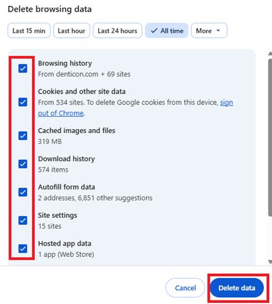This screenshot has width=272, height=304.
Task: Open the sign out of Chrome link
Action: click(135, 108)
